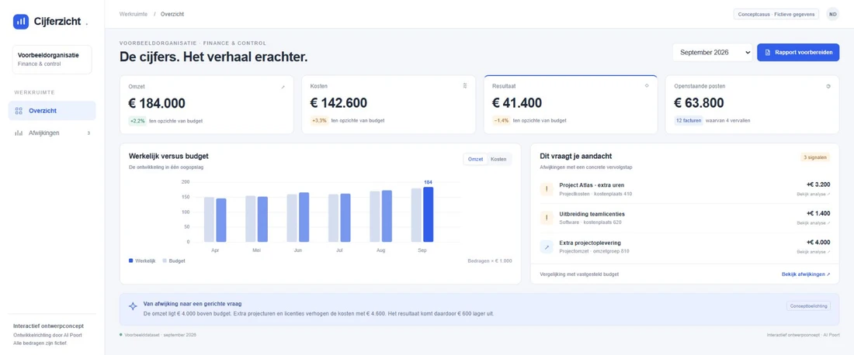The width and height of the screenshot is (854, 355).
Task: Click the Concepttoelichting button
Action: 809,306
